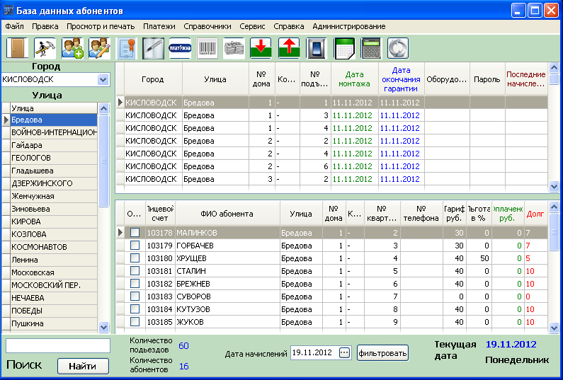Image resolution: width=563 pixels, height=380 pixels.
Task: Open the calculator icon in toolbar
Action: (x=371, y=47)
